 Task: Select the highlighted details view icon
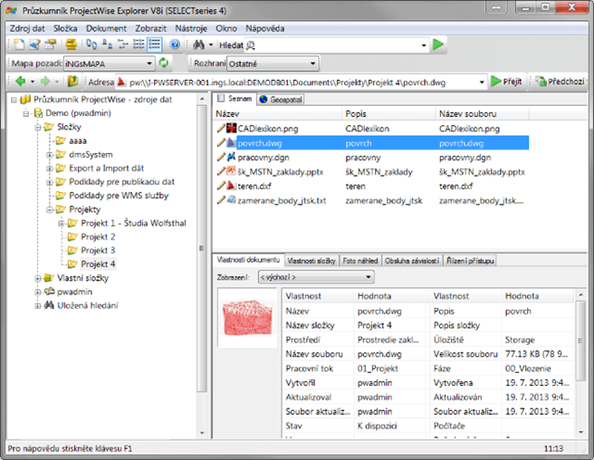tap(155, 44)
